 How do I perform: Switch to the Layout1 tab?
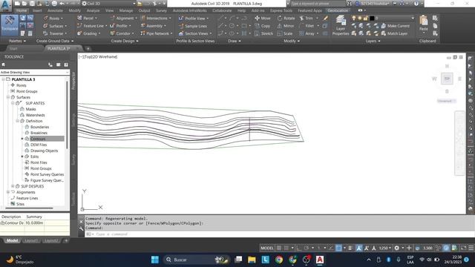[x=31, y=240]
